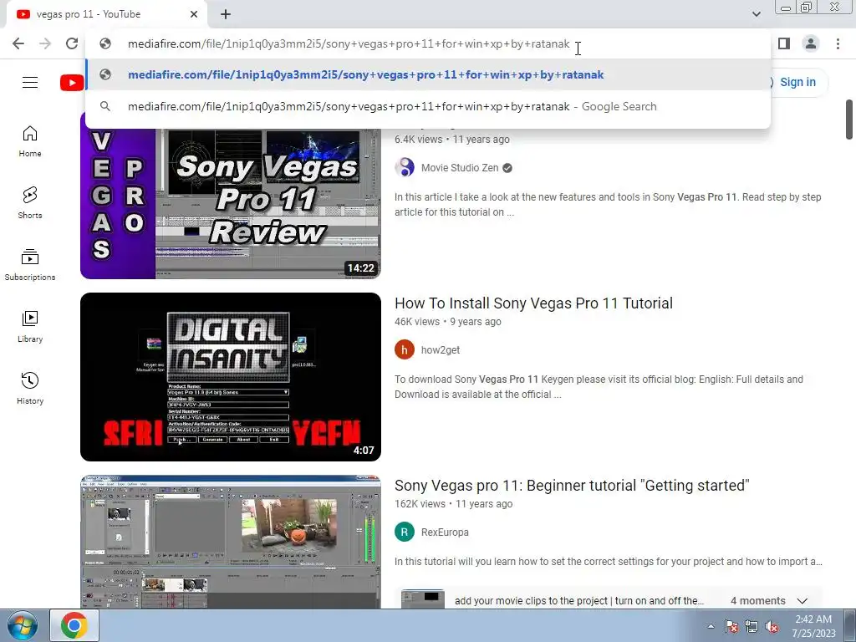The image size is (856, 642).
Task: Open the Beginner tutorial video thumbnail
Action: coord(231,542)
